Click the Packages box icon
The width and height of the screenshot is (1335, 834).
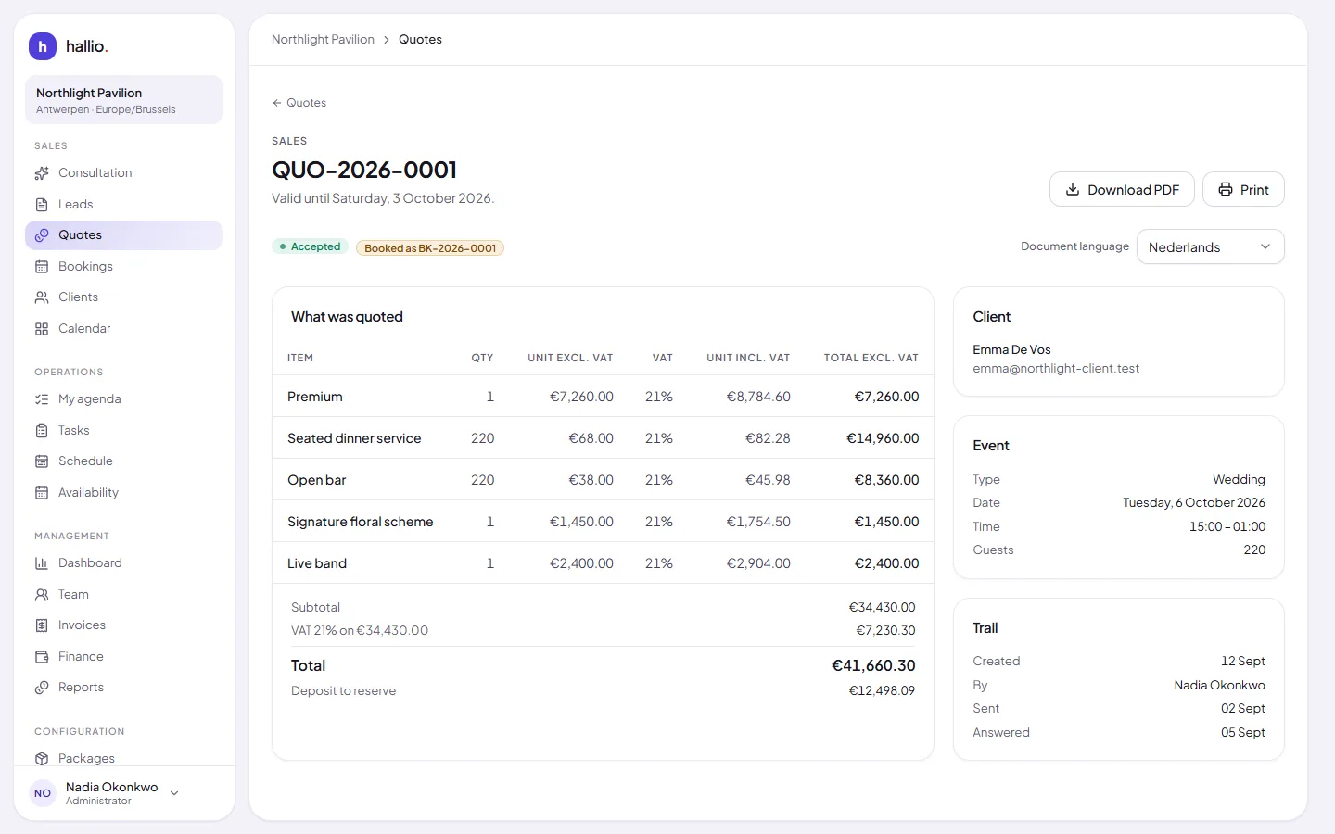click(42, 759)
